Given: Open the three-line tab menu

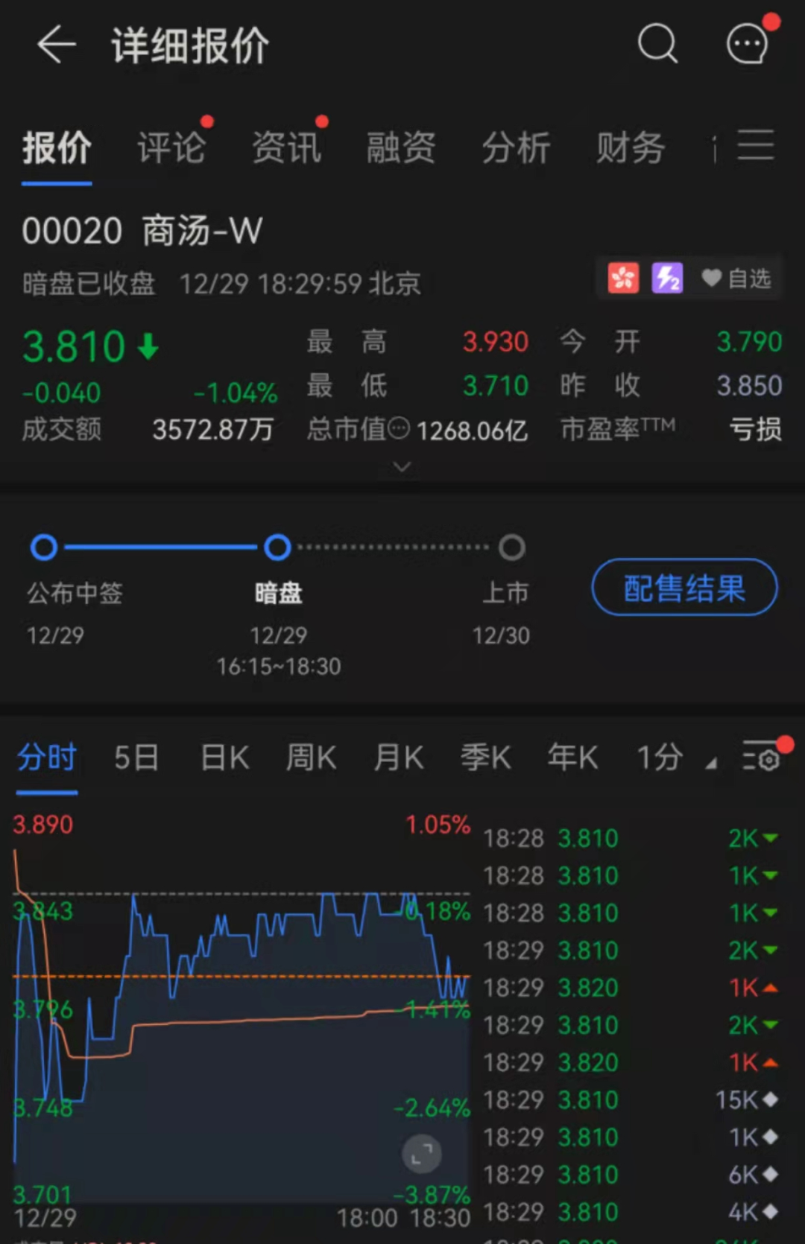Looking at the screenshot, I should tap(756, 145).
